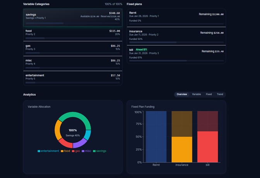Click the entertainment legend item
The image size is (260, 178).
coord(48,151)
